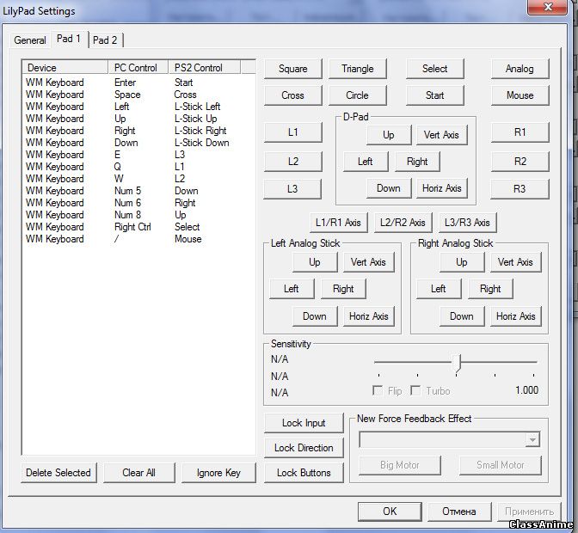Enable the Flip checkbox
The image size is (578, 533).
378,390
